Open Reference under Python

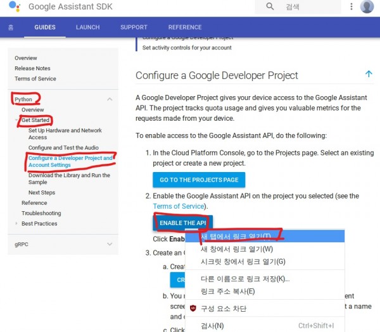34,203
